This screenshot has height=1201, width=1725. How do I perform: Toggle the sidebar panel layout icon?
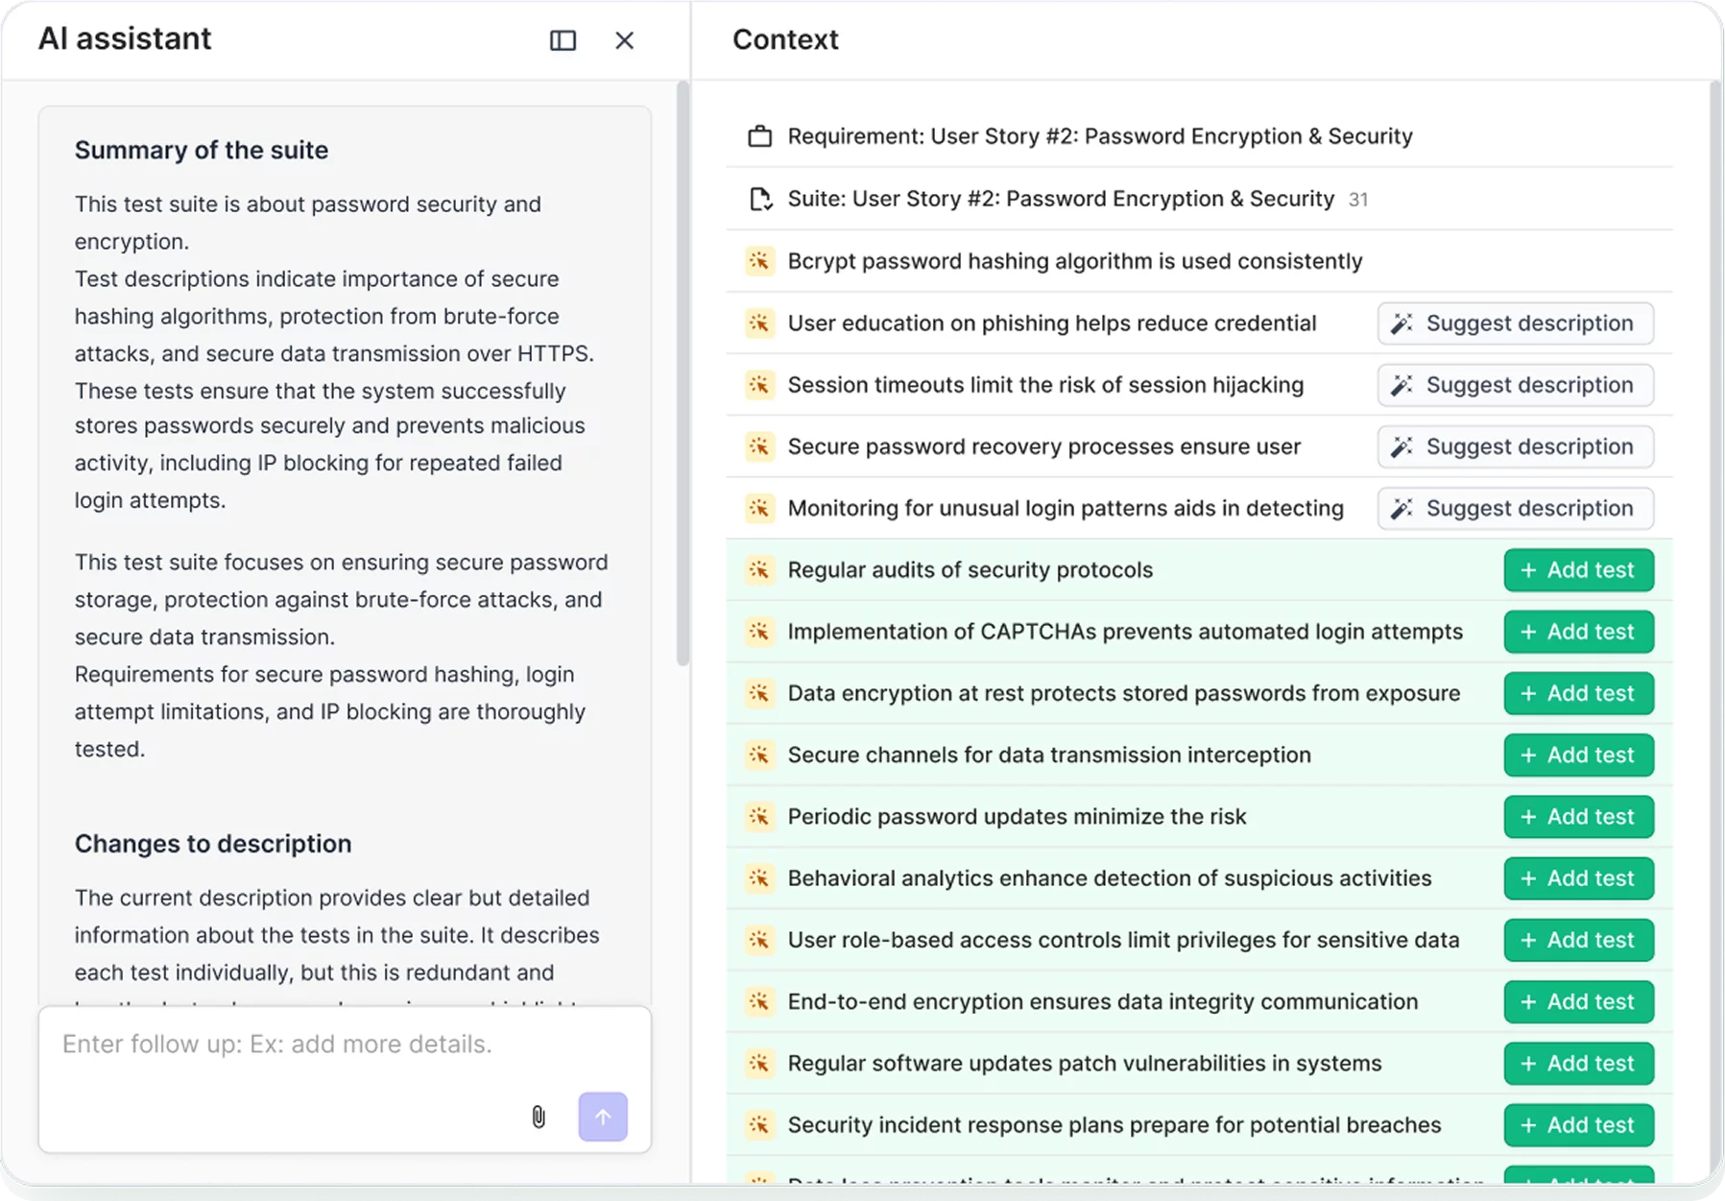tap(563, 40)
